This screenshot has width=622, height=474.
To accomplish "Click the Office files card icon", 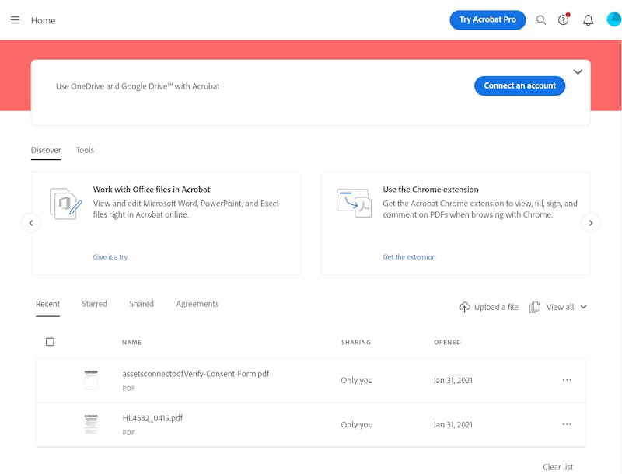I will point(65,204).
